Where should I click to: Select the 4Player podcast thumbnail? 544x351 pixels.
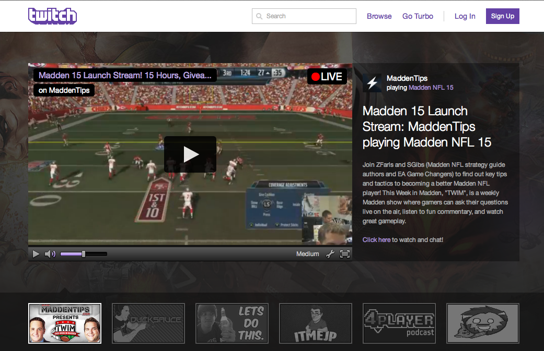[399, 323]
